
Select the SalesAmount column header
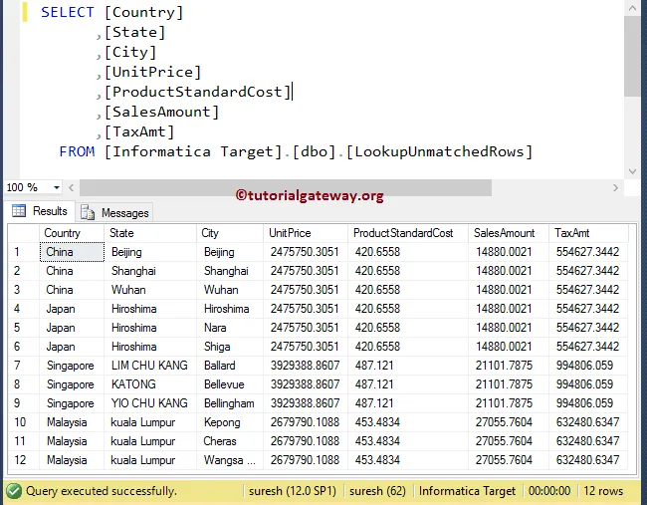pyautogui.click(x=509, y=233)
